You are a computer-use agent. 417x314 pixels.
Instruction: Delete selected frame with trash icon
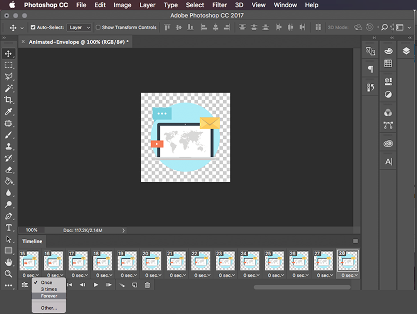point(148,285)
